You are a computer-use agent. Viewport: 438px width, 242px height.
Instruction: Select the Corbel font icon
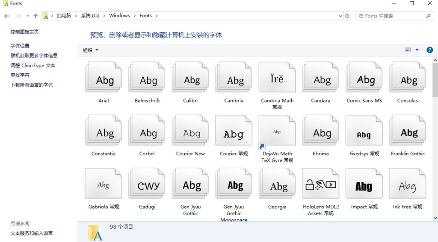point(147,130)
